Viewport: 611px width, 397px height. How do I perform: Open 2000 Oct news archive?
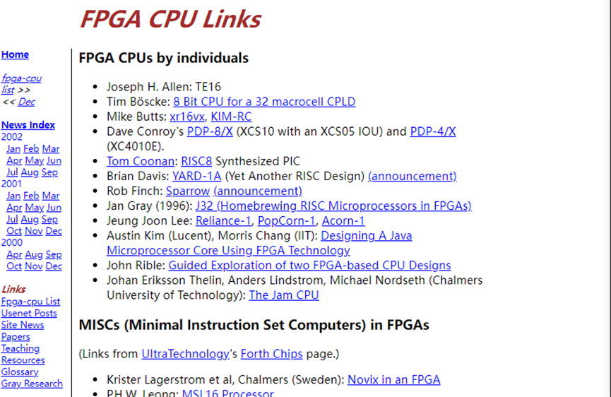click(x=14, y=266)
